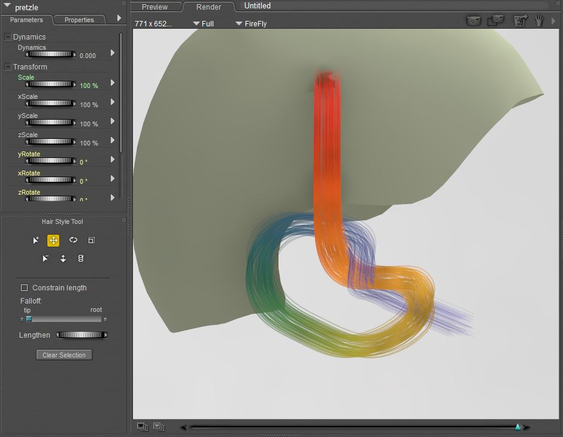
Task: Enable the Constrain length checkbox
Action: coord(25,288)
